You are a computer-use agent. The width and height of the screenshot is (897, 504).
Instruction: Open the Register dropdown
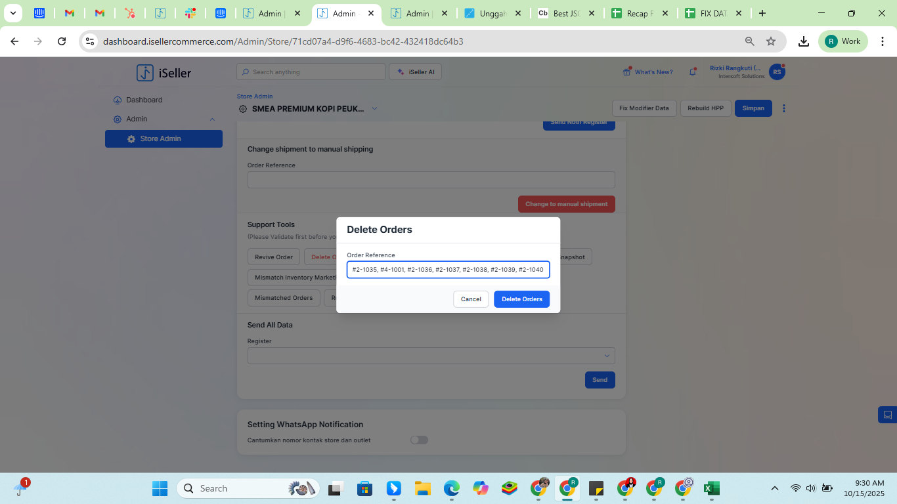click(431, 356)
